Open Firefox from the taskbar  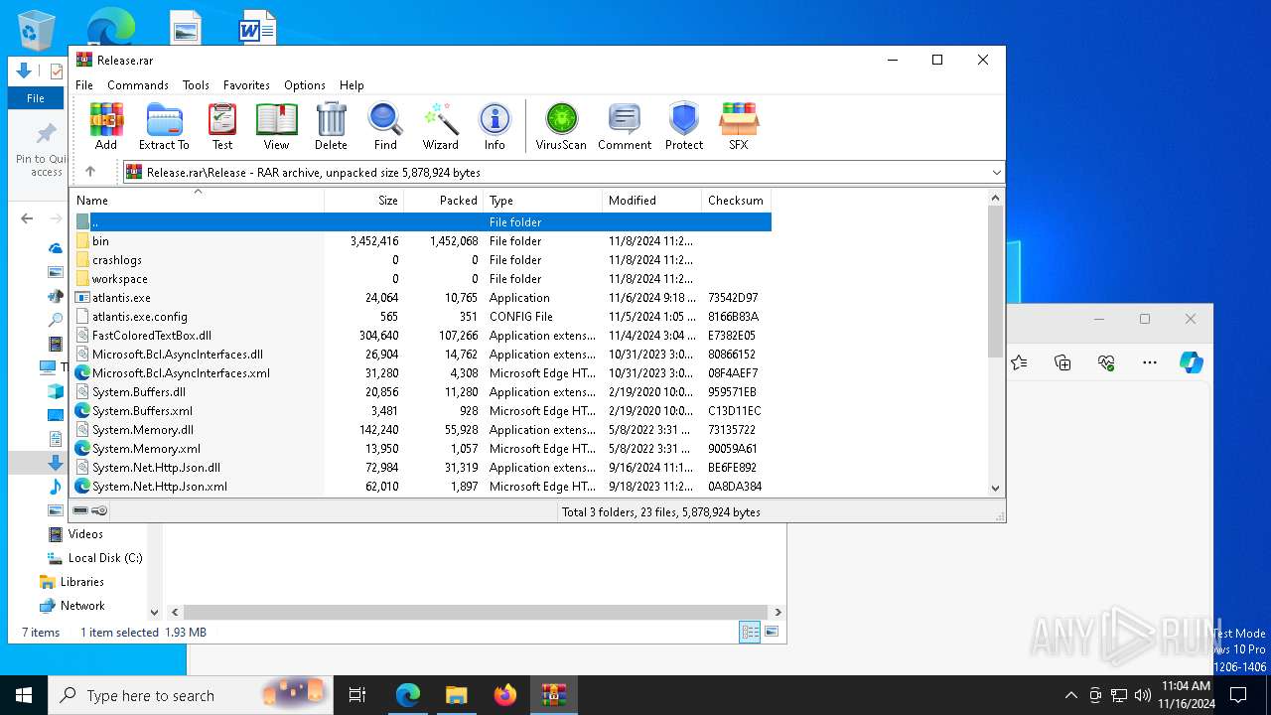coord(505,695)
